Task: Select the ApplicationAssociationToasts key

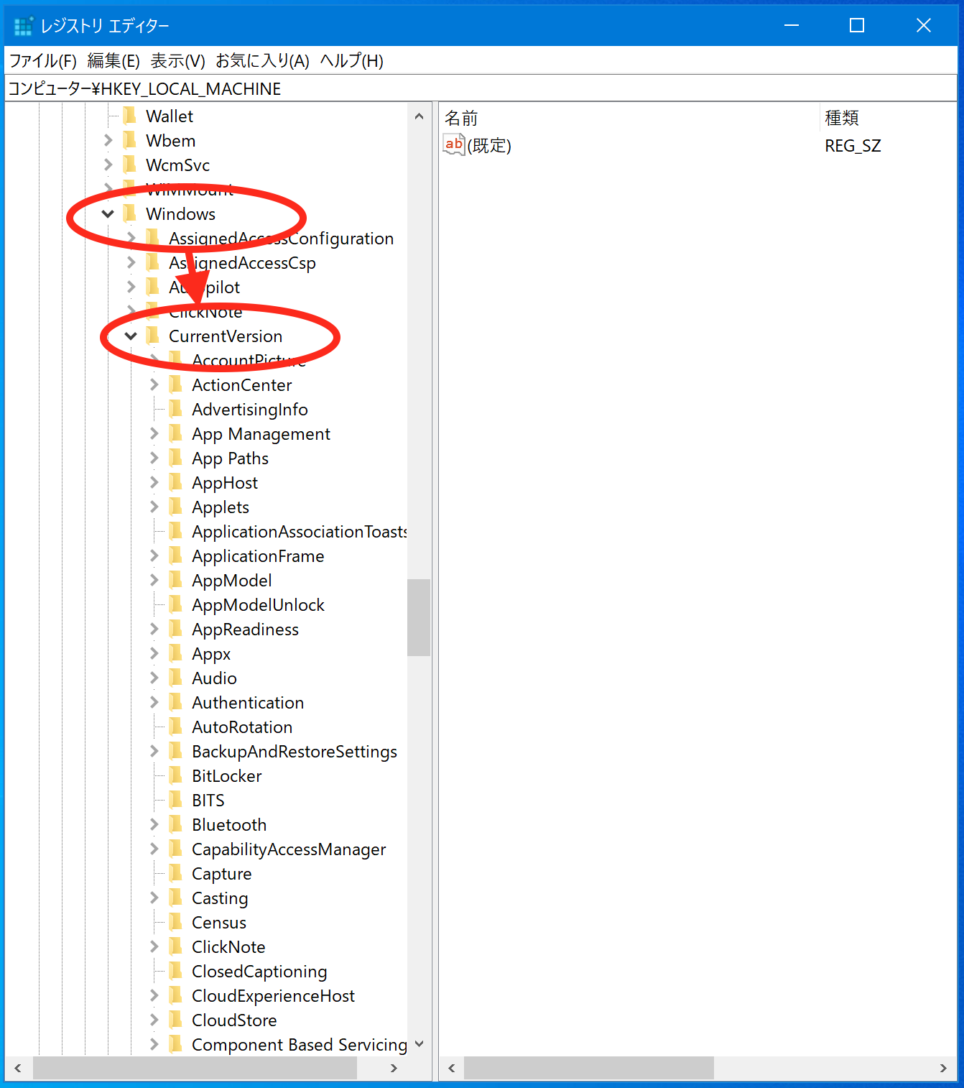Action: [300, 531]
